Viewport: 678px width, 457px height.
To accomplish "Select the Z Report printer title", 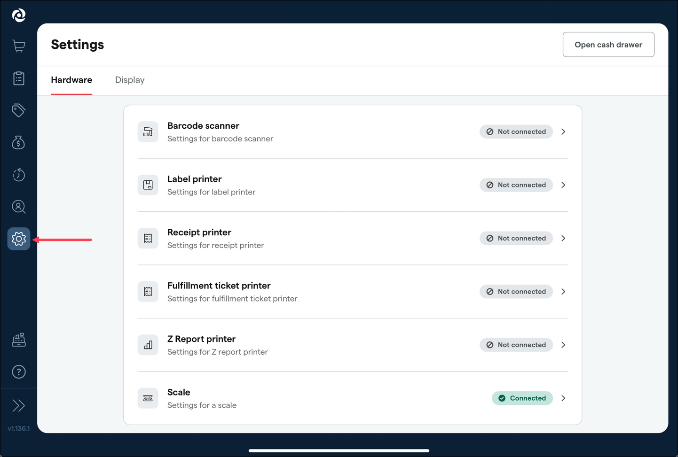I will pyautogui.click(x=201, y=339).
